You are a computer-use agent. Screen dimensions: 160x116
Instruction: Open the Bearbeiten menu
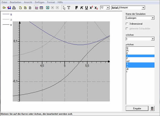(15, 2)
